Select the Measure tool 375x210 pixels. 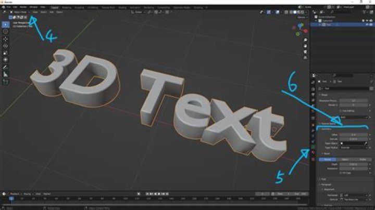click(x=6, y=74)
